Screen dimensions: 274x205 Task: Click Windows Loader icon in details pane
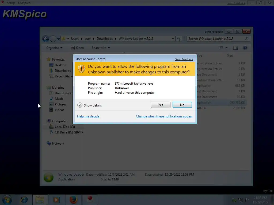pyautogui.click(x=49, y=177)
